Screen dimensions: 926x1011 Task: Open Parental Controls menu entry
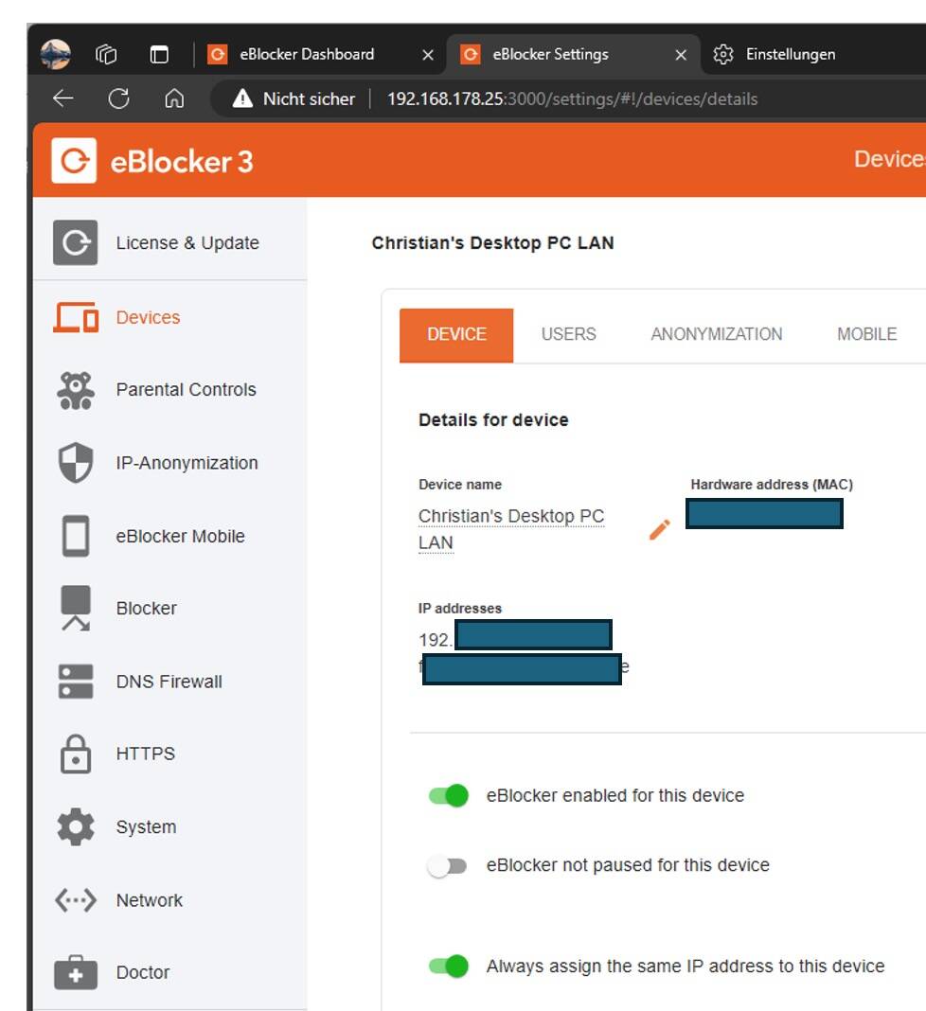pos(187,389)
